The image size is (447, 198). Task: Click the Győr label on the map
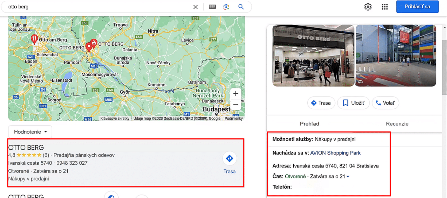tap(125, 92)
